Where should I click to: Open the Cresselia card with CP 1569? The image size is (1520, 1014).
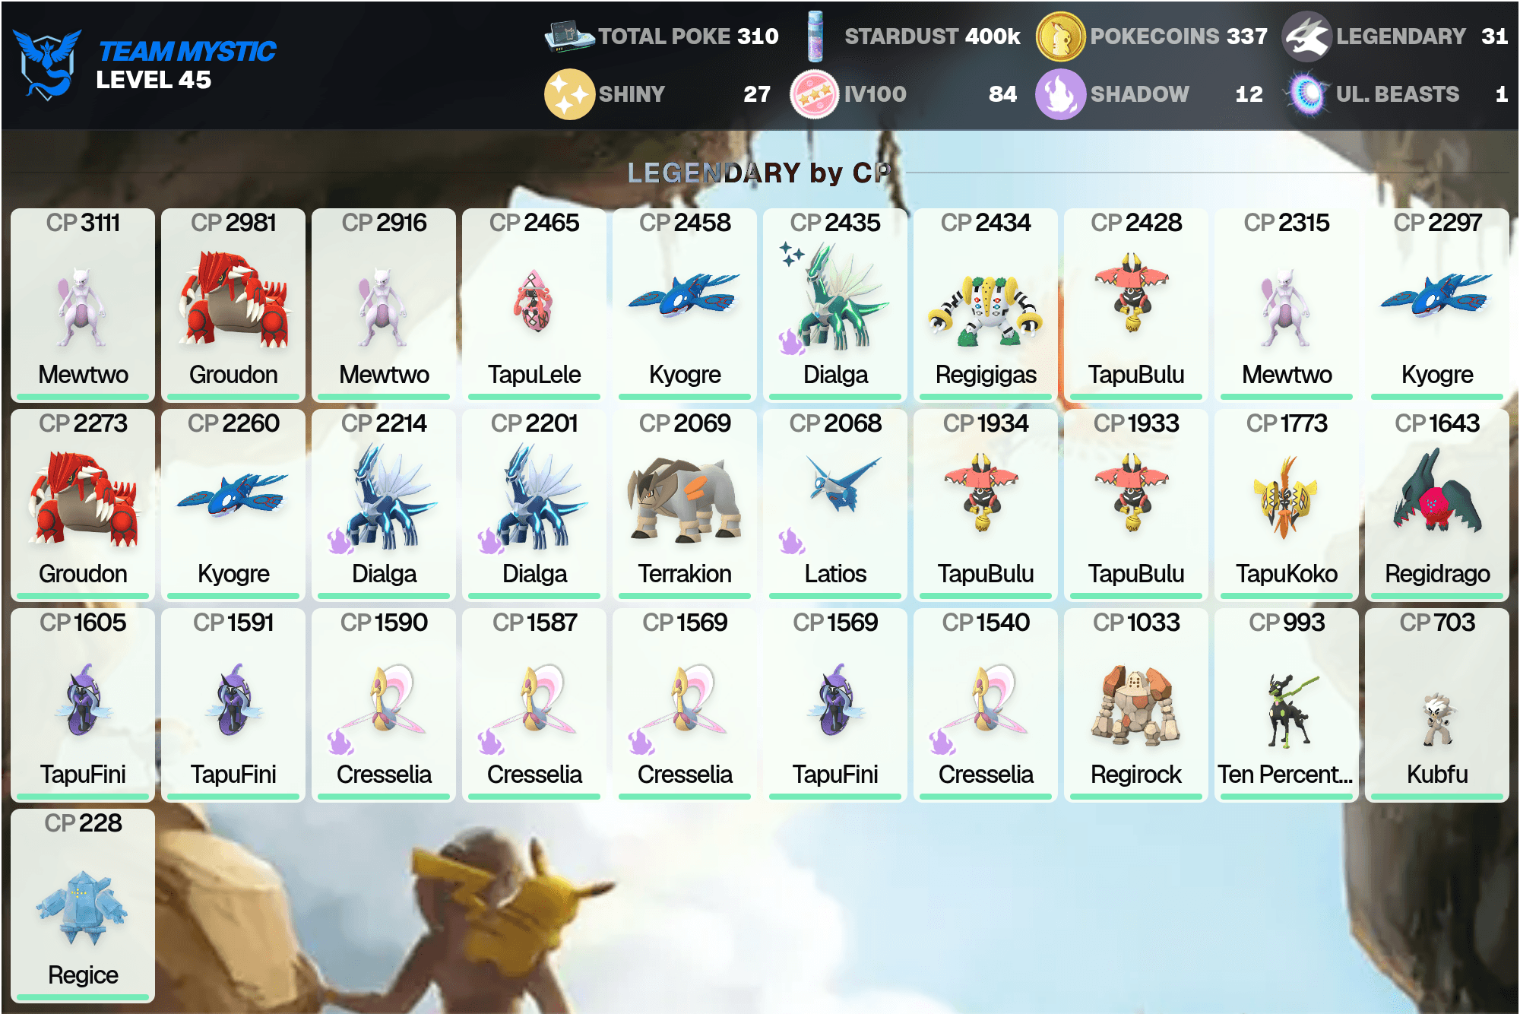coord(685,705)
